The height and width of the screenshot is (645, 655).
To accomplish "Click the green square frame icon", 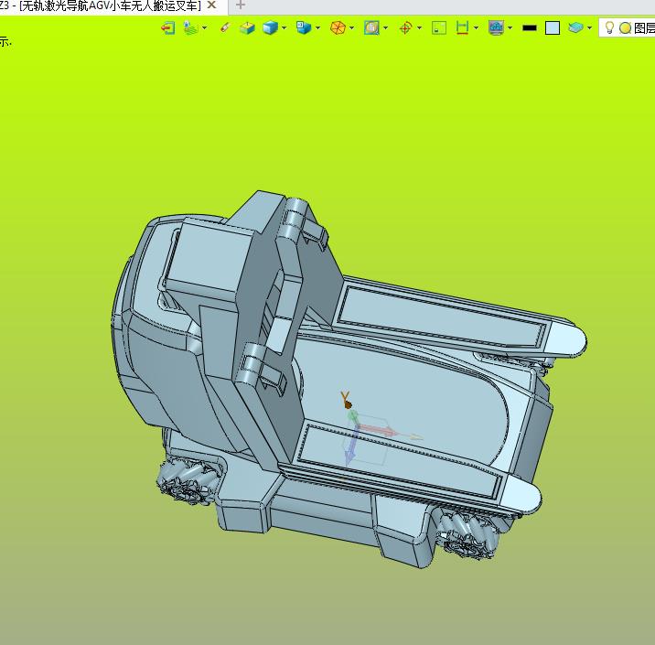I will point(439,28).
